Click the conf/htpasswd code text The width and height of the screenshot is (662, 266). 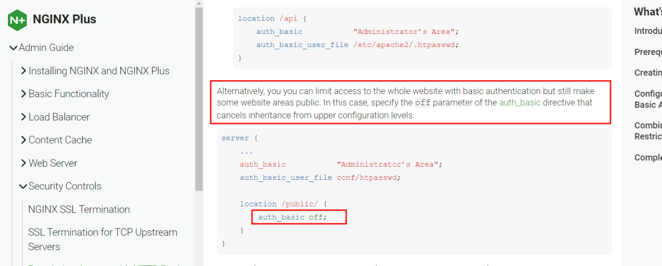pos(368,178)
